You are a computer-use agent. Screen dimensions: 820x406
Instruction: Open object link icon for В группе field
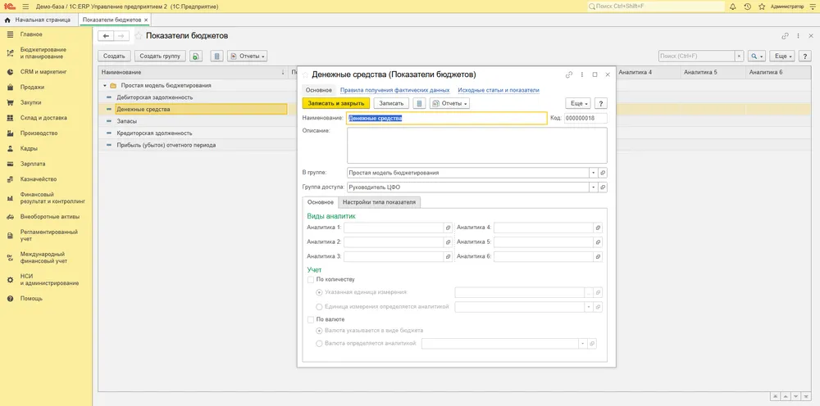point(603,173)
